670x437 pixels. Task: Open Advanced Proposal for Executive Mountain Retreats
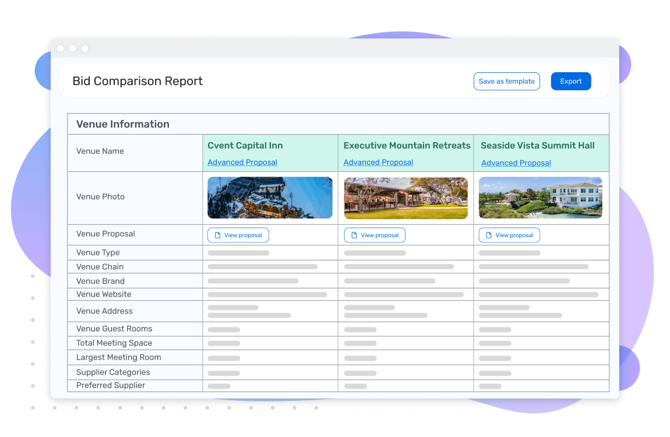378,162
